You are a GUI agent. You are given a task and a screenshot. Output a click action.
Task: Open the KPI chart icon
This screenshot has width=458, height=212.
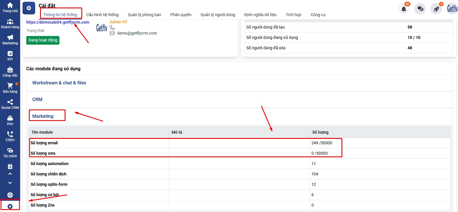[x=10, y=54]
